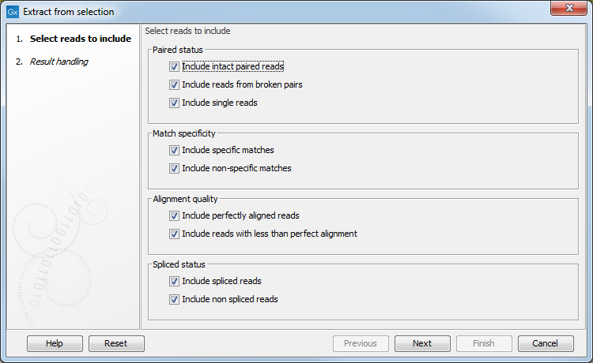Select step 1 Select reads to include
This screenshot has height=363, width=593.
coord(80,39)
